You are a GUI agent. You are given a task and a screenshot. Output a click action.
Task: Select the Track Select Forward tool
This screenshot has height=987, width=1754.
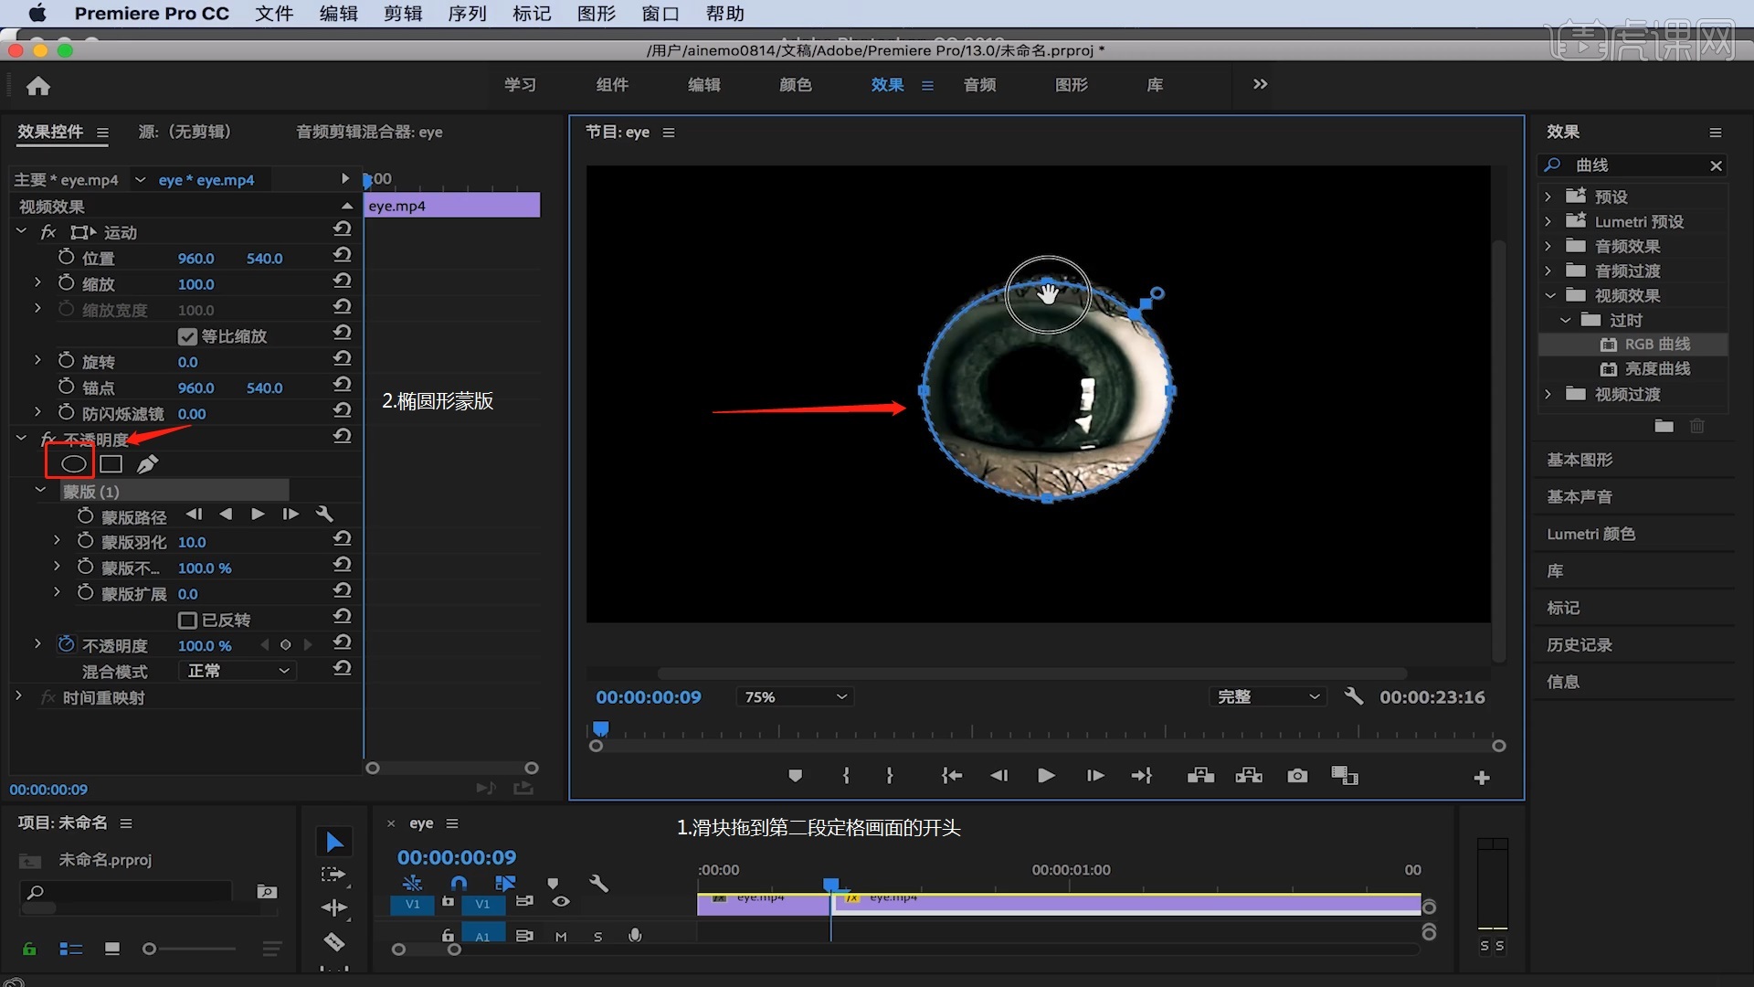[334, 875]
